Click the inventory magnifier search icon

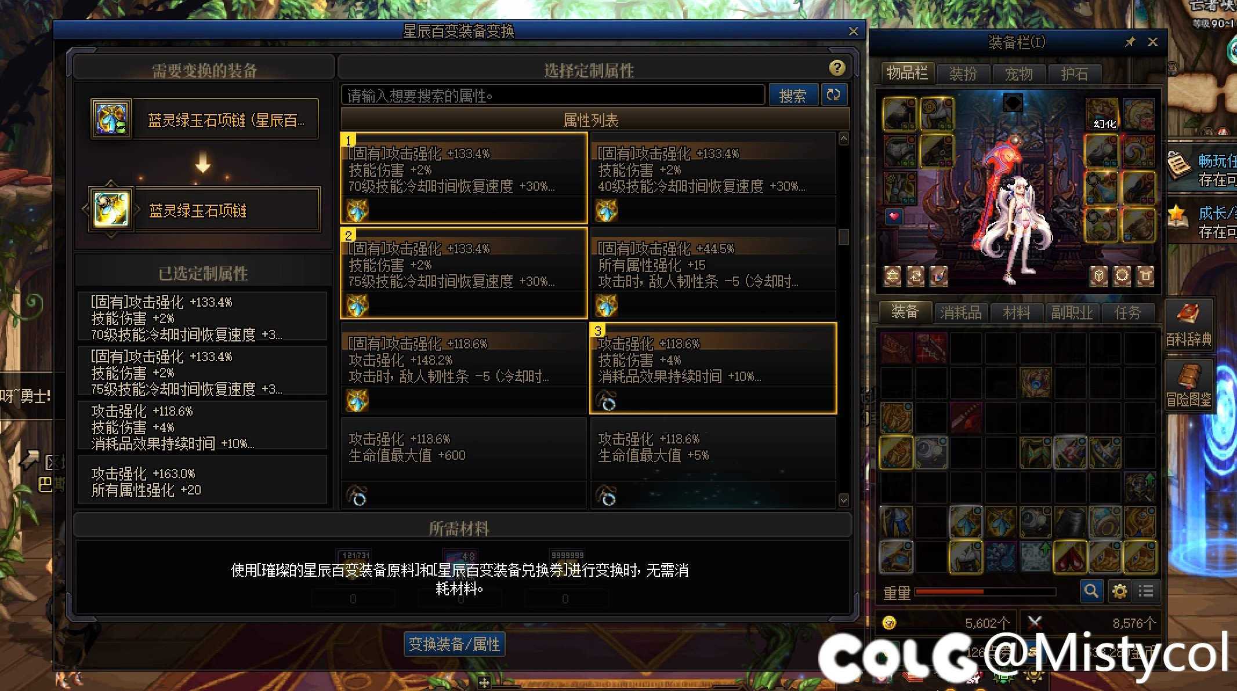point(1091,591)
